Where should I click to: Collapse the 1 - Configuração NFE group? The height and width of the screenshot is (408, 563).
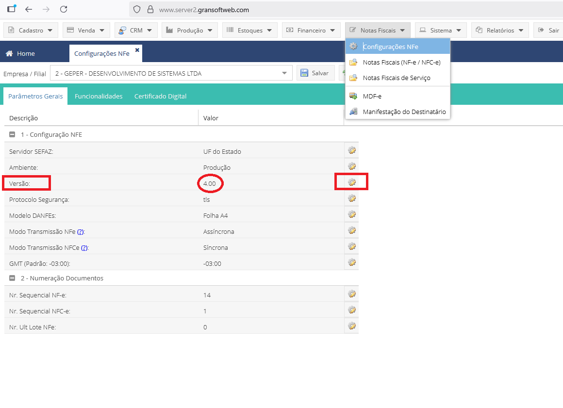[12, 134]
